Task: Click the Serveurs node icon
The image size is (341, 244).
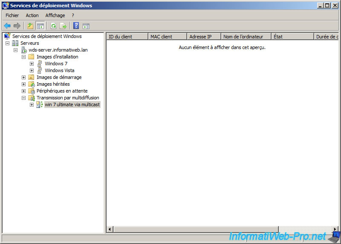Action: coord(15,43)
